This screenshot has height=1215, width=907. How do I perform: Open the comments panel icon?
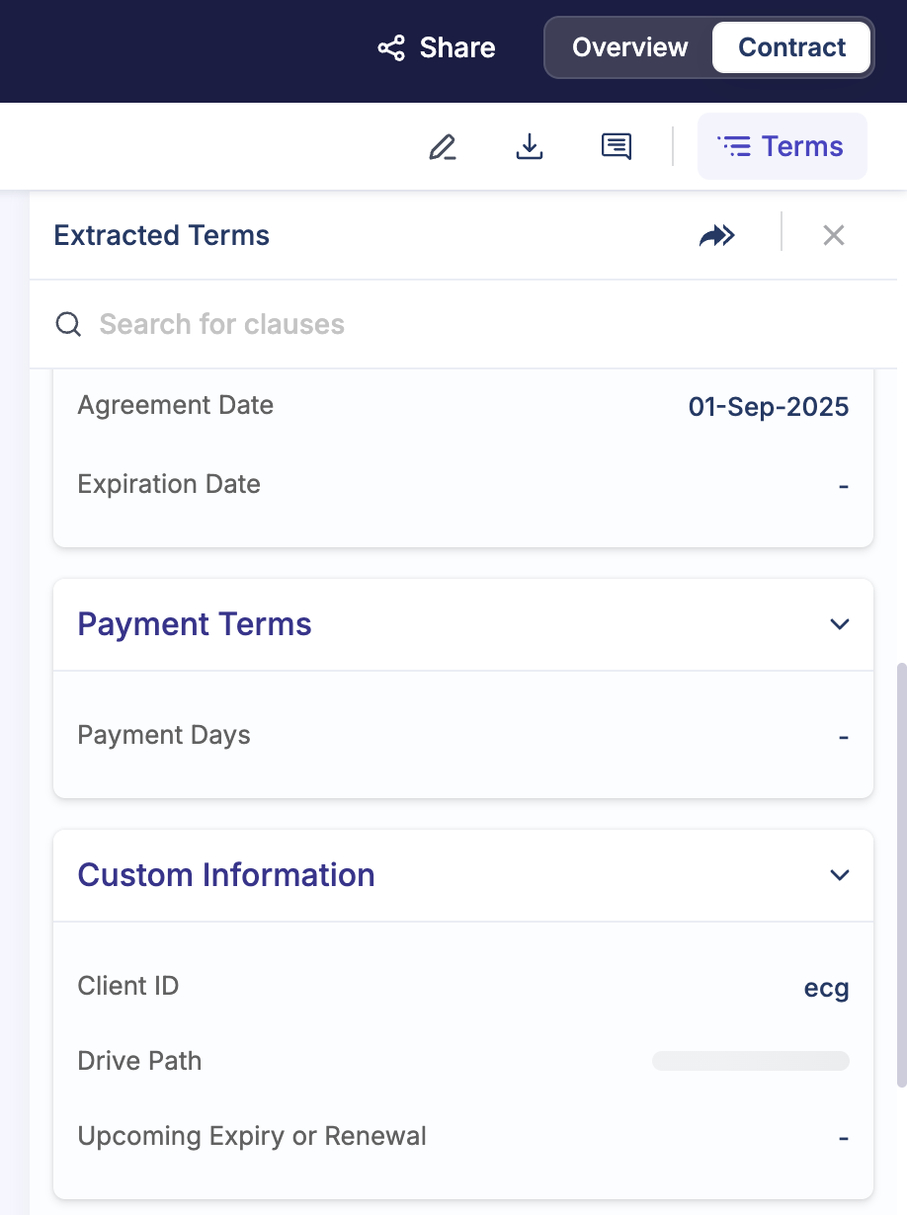coord(617,147)
